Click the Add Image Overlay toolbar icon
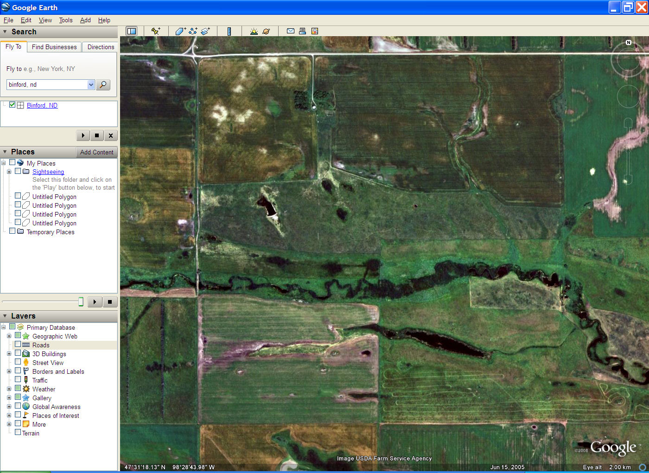Viewport: 649px width, 473px height. tap(205, 31)
